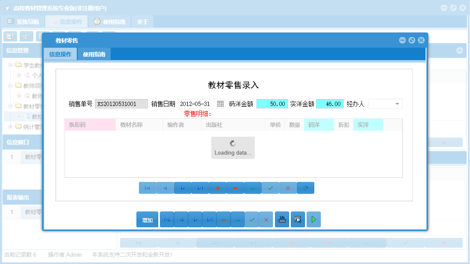Click the refresh data icon

click(305, 188)
